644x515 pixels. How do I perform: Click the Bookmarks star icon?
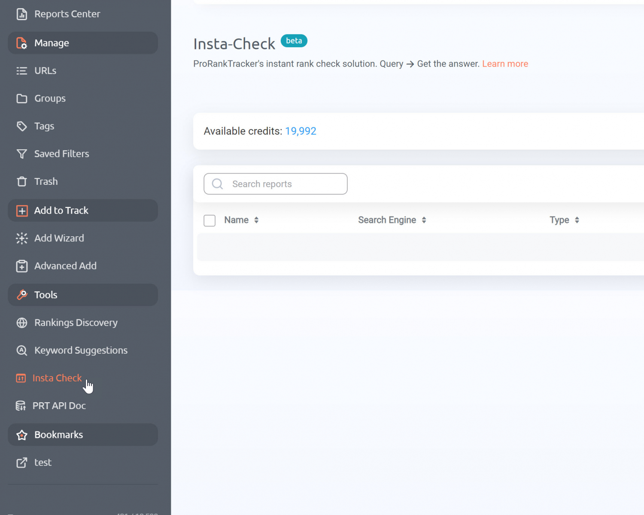click(x=21, y=435)
